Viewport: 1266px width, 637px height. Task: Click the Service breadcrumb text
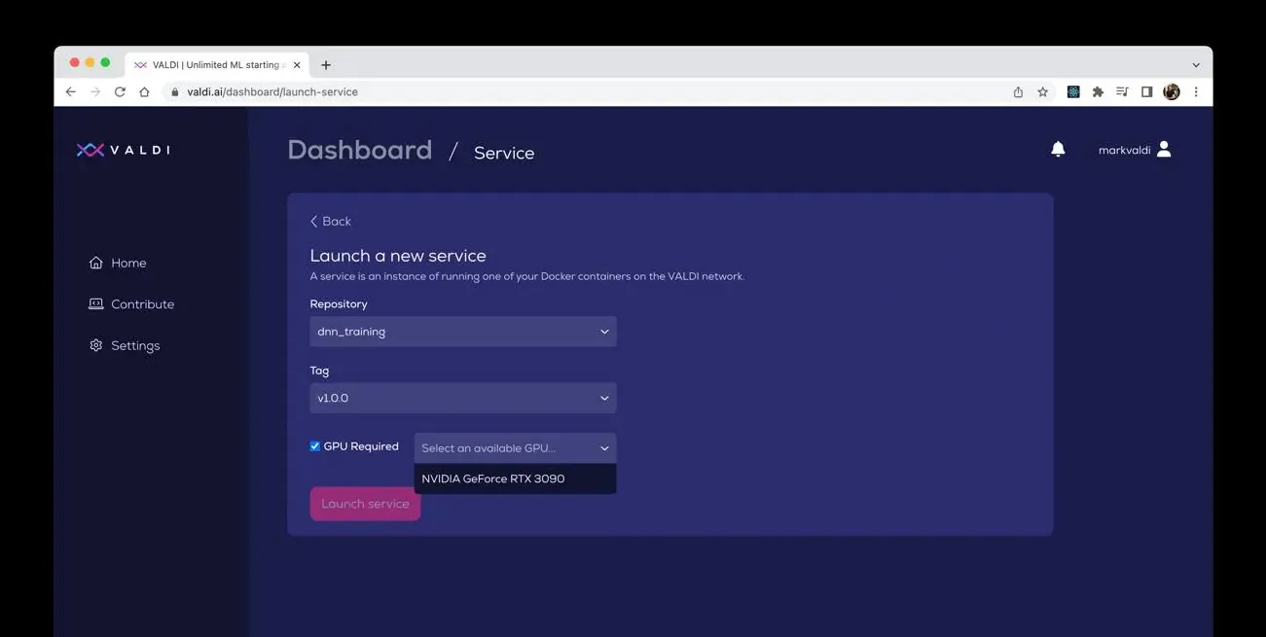(504, 153)
